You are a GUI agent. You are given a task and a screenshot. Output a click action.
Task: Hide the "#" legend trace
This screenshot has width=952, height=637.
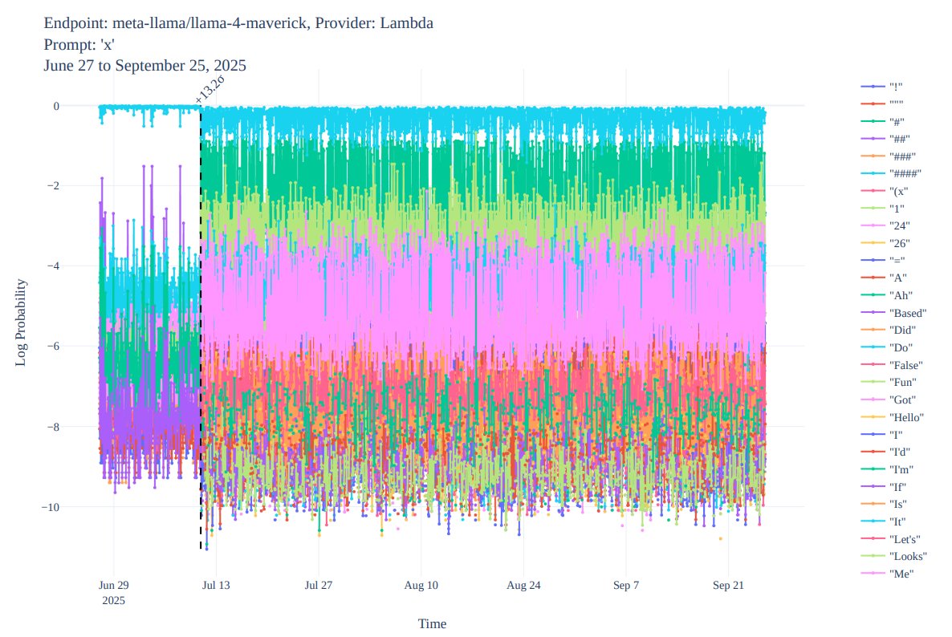(883, 122)
